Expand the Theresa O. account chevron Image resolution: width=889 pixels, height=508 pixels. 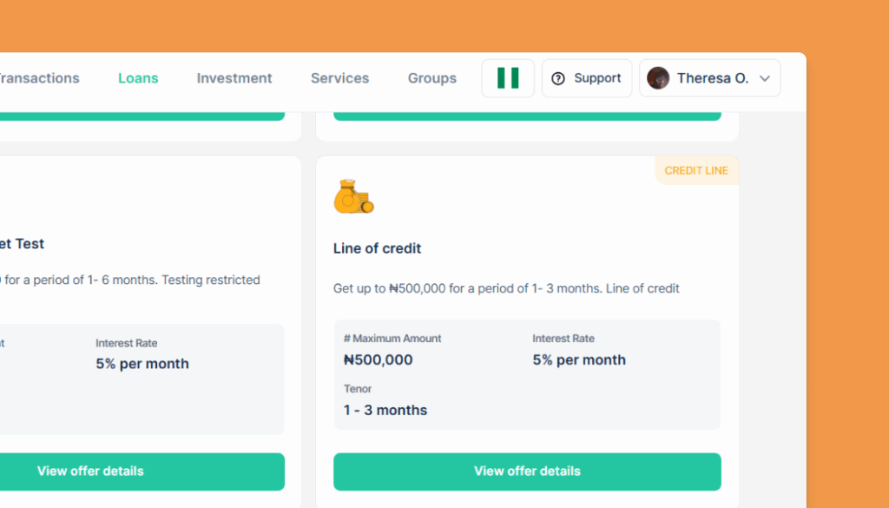(765, 78)
